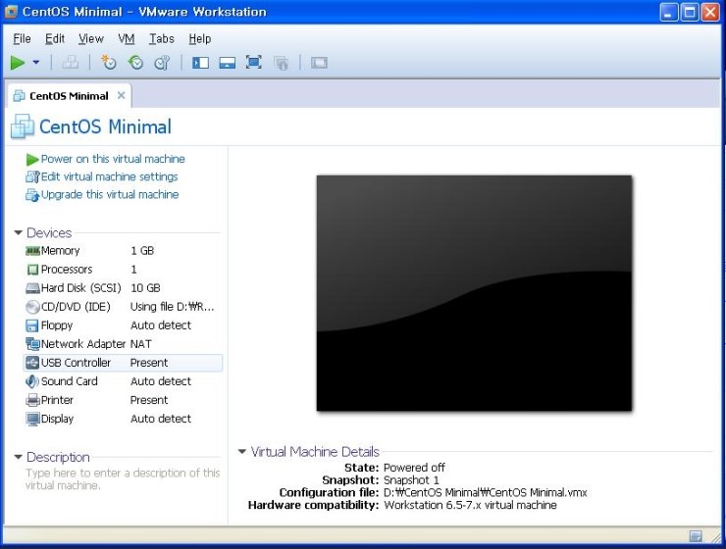Viewport: 726px width, 549px height.
Task: Click the thumbnail bar toolbar icon
Action: [227, 63]
